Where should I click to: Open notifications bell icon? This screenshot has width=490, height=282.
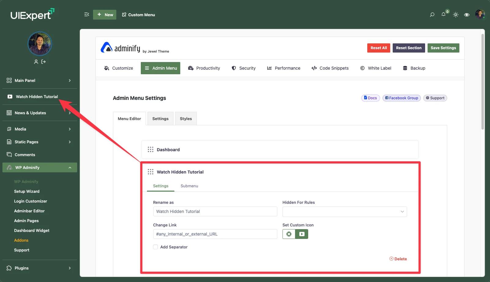(x=443, y=14)
